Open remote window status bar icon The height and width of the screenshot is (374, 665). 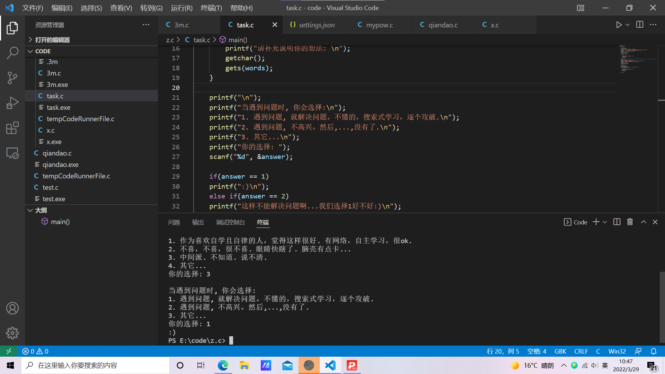(9, 351)
